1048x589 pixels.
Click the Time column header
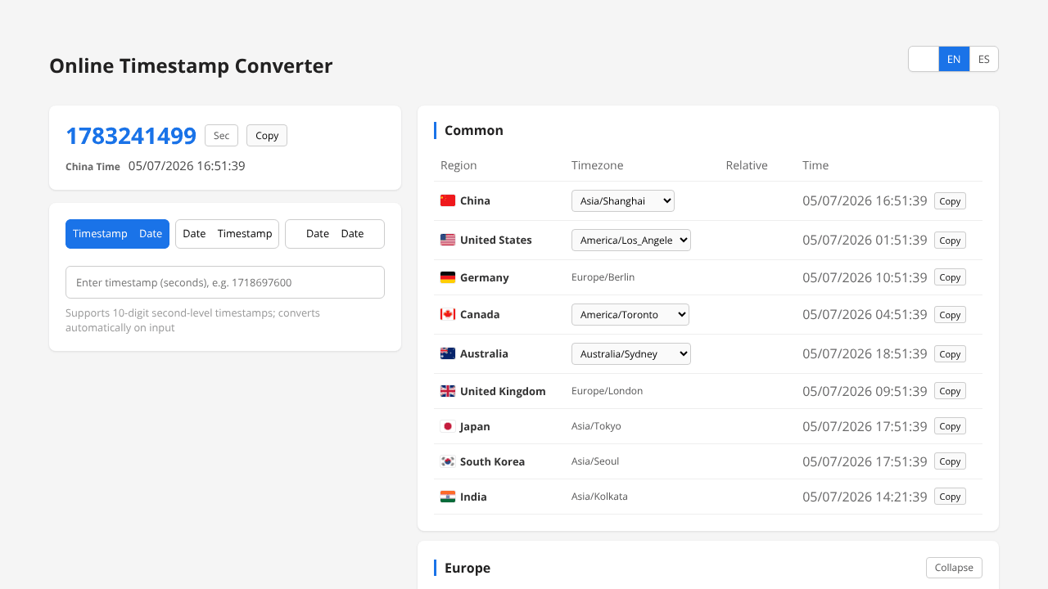[815, 165]
